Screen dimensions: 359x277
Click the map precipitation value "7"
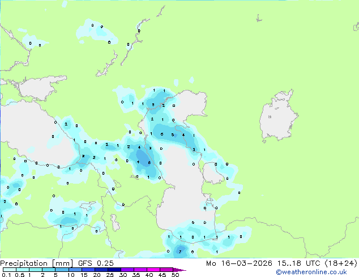tap(180, 252)
